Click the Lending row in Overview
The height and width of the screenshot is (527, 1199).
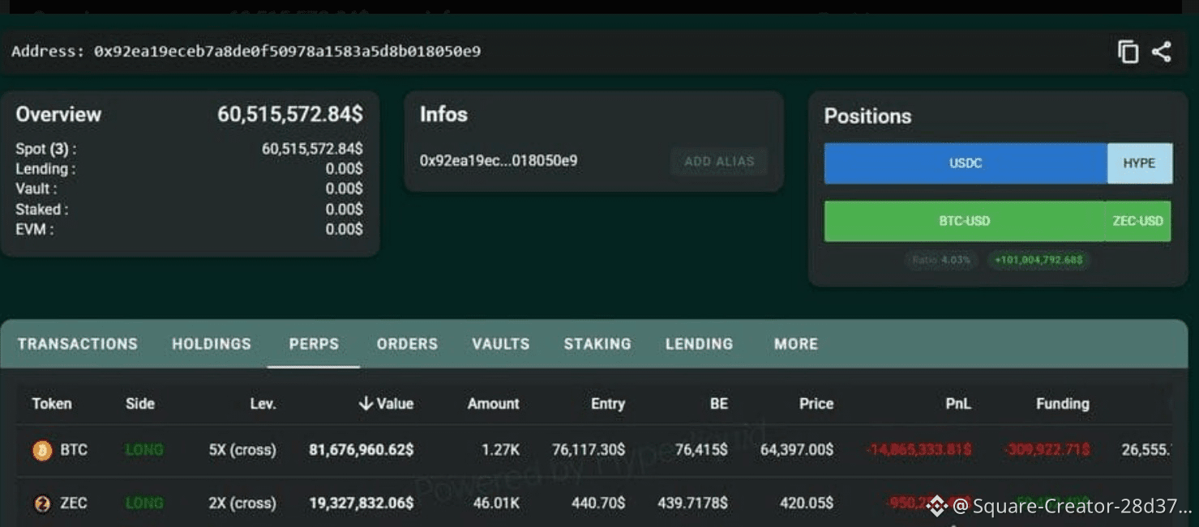(x=189, y=169)
